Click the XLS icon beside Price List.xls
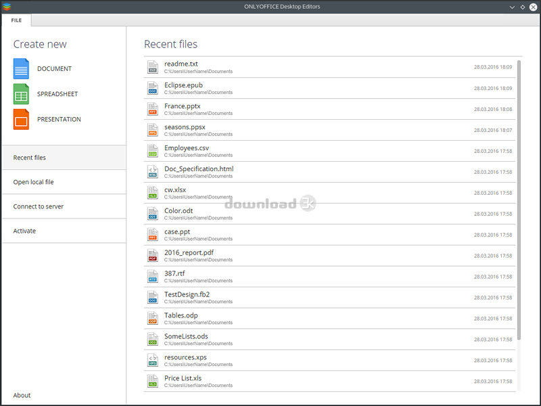Viewport: 541px width, 406px height. point(153,382)
